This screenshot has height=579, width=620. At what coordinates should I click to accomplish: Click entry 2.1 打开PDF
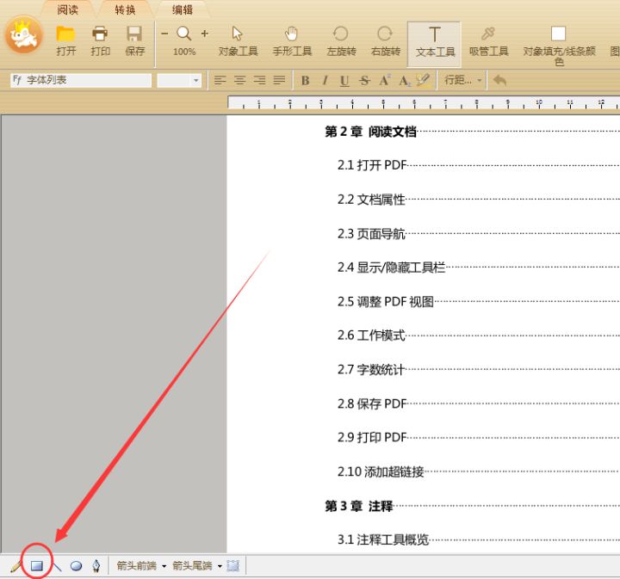click(372, 165)
